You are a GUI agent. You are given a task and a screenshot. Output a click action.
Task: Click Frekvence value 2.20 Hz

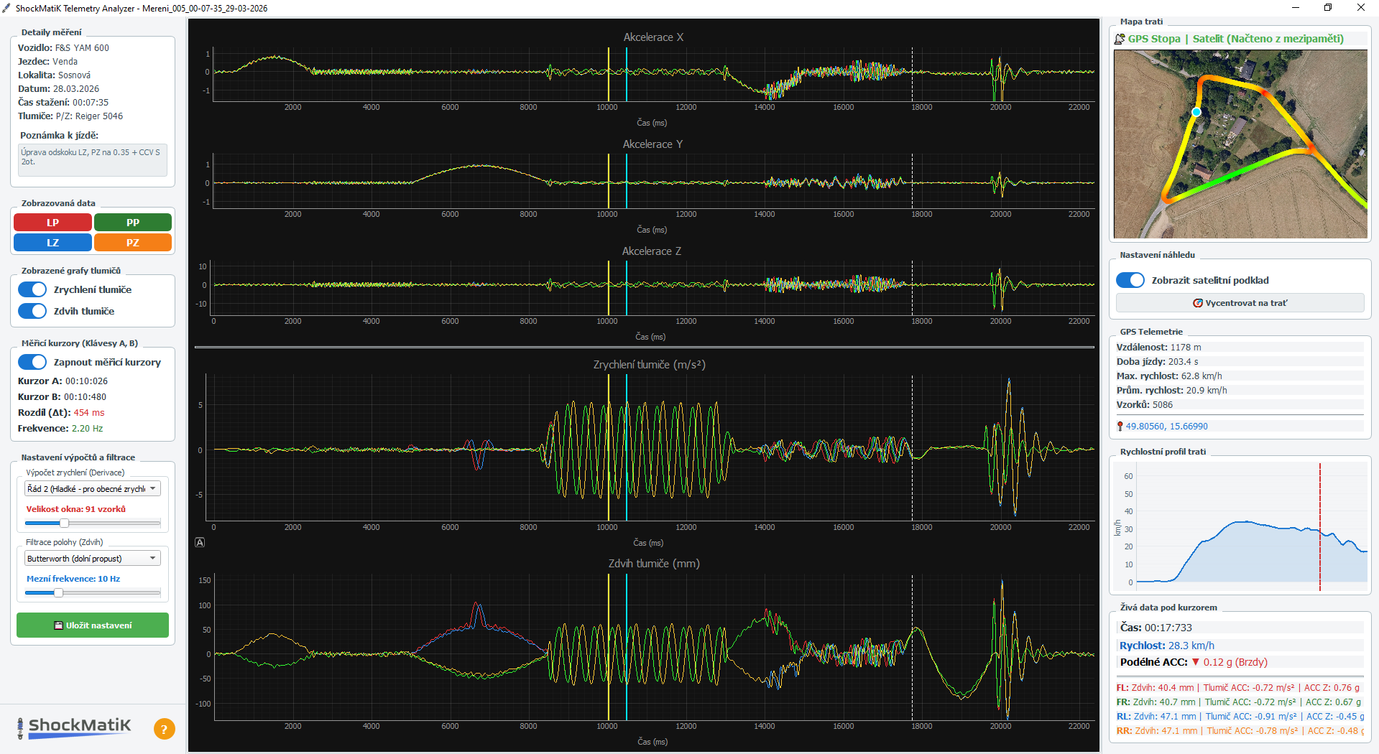click(x=87, y=429)
